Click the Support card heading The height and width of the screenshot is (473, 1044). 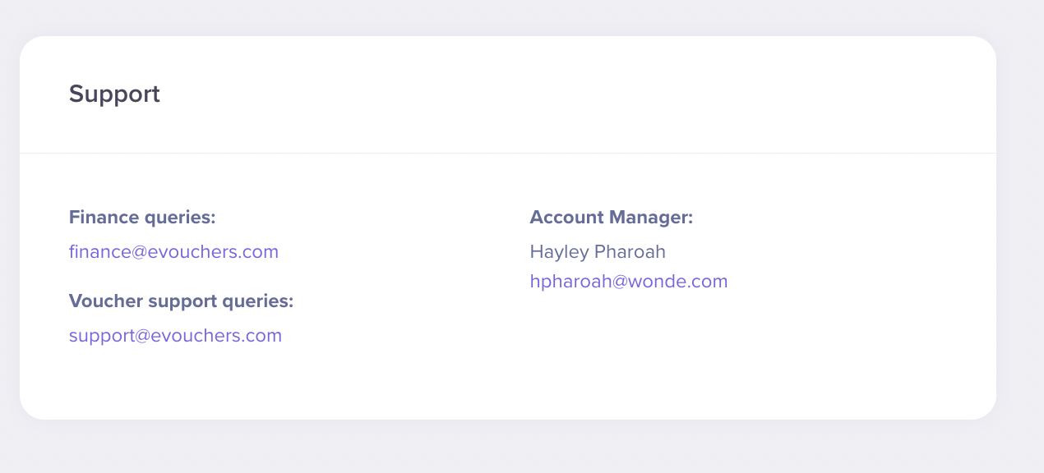114,94
